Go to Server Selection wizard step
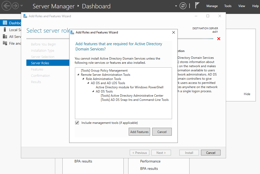This screenshot has width=260, height=174. (x=43, y=57)
